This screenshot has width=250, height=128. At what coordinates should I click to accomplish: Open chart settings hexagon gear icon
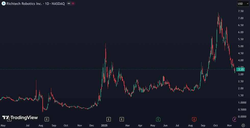(x=243, y=125)
